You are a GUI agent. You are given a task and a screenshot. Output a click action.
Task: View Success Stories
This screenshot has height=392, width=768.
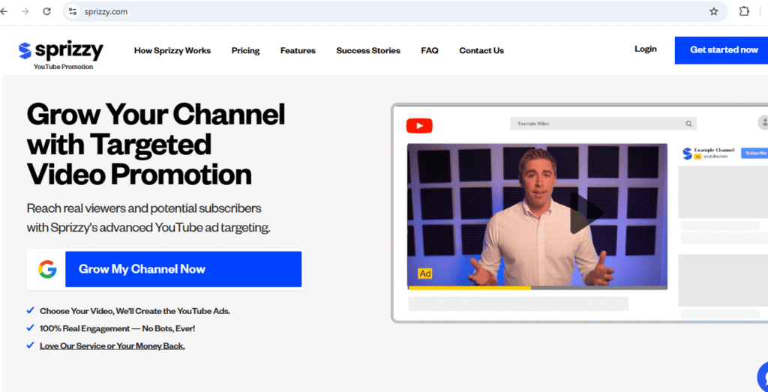coord(368,50)
